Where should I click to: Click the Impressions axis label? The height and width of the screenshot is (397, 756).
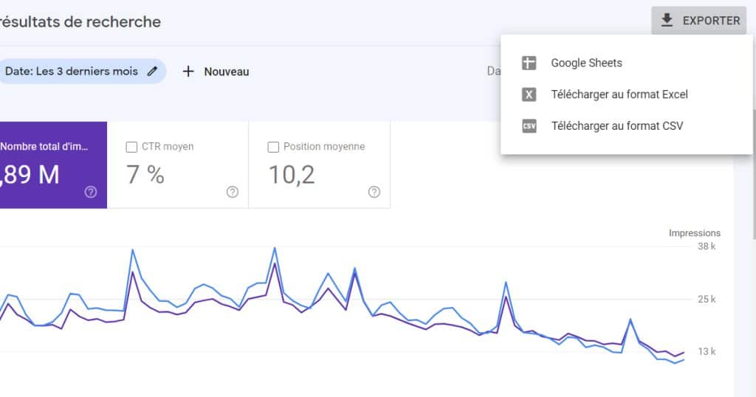(694, 233)
